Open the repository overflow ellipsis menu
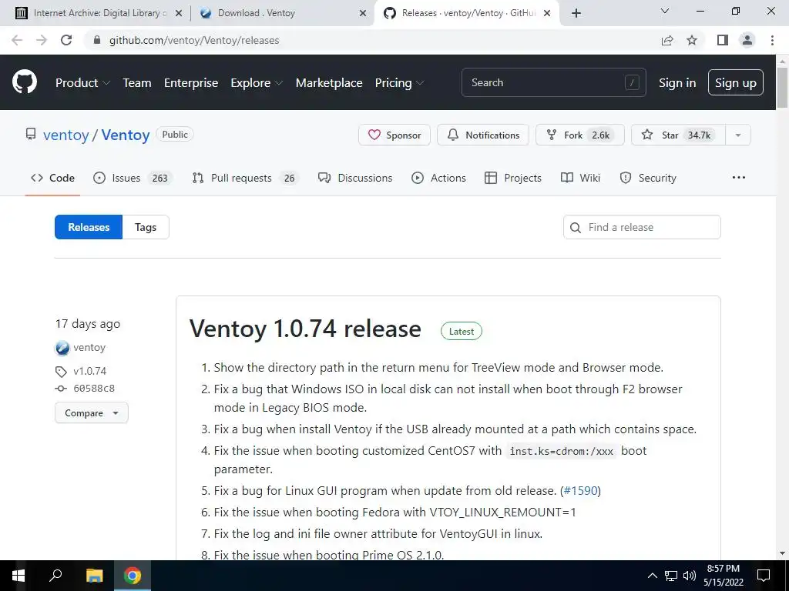Screen dimensions: 789x591 (x=739, y=178)
